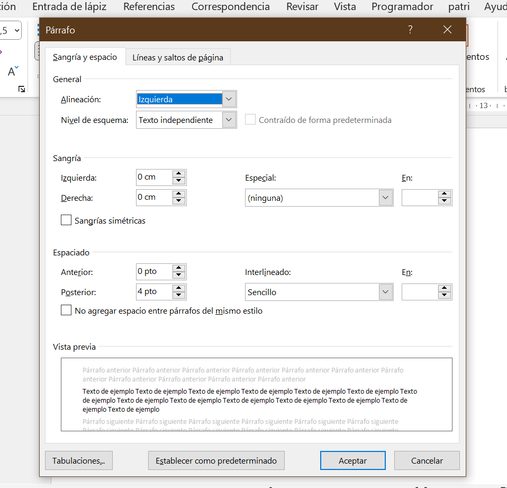The image size is (507, 488).
Task: Click Establecer como predeterminado button
Action: (x=216, y=460)
